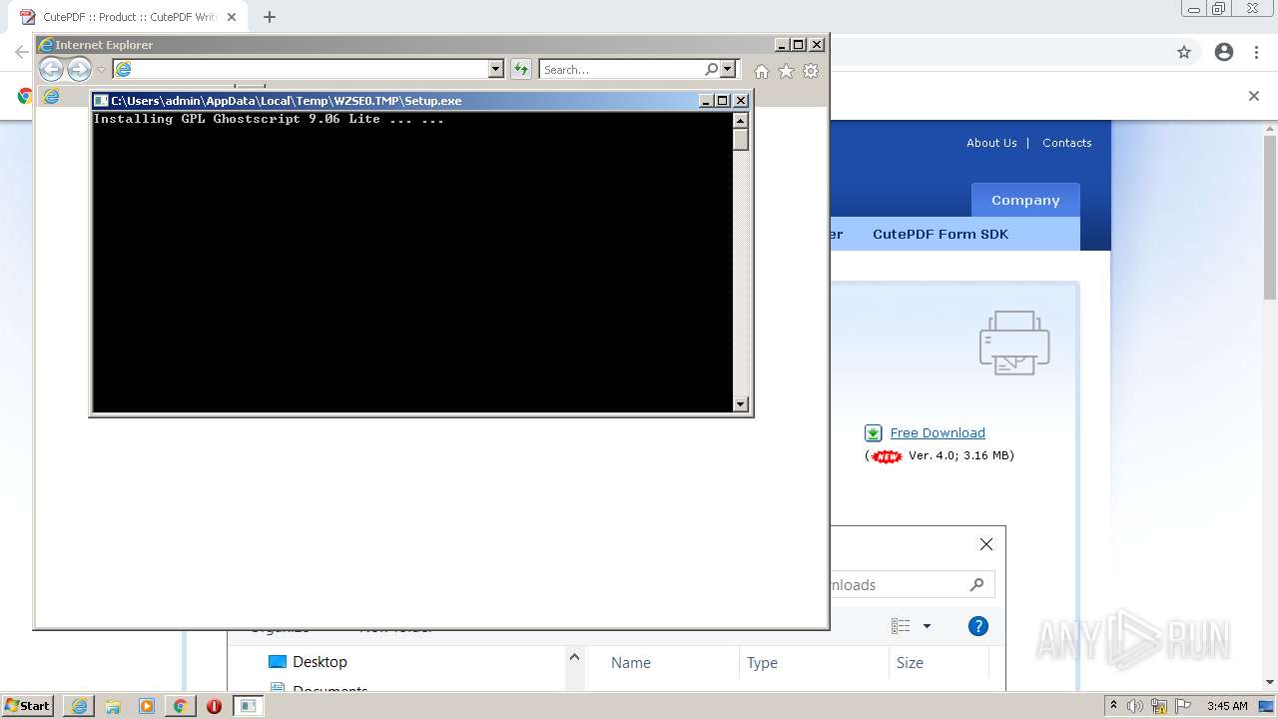Sort by the Name column header

coord(631,662)
